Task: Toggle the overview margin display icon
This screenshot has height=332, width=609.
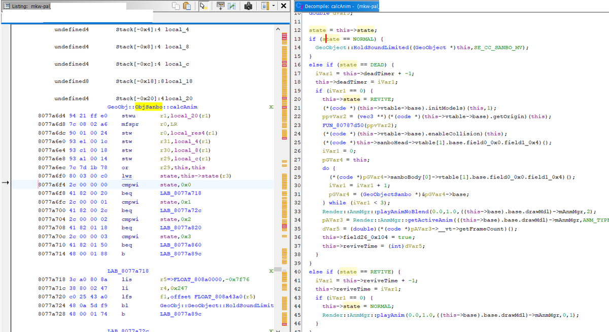Action: click(265, 6)
